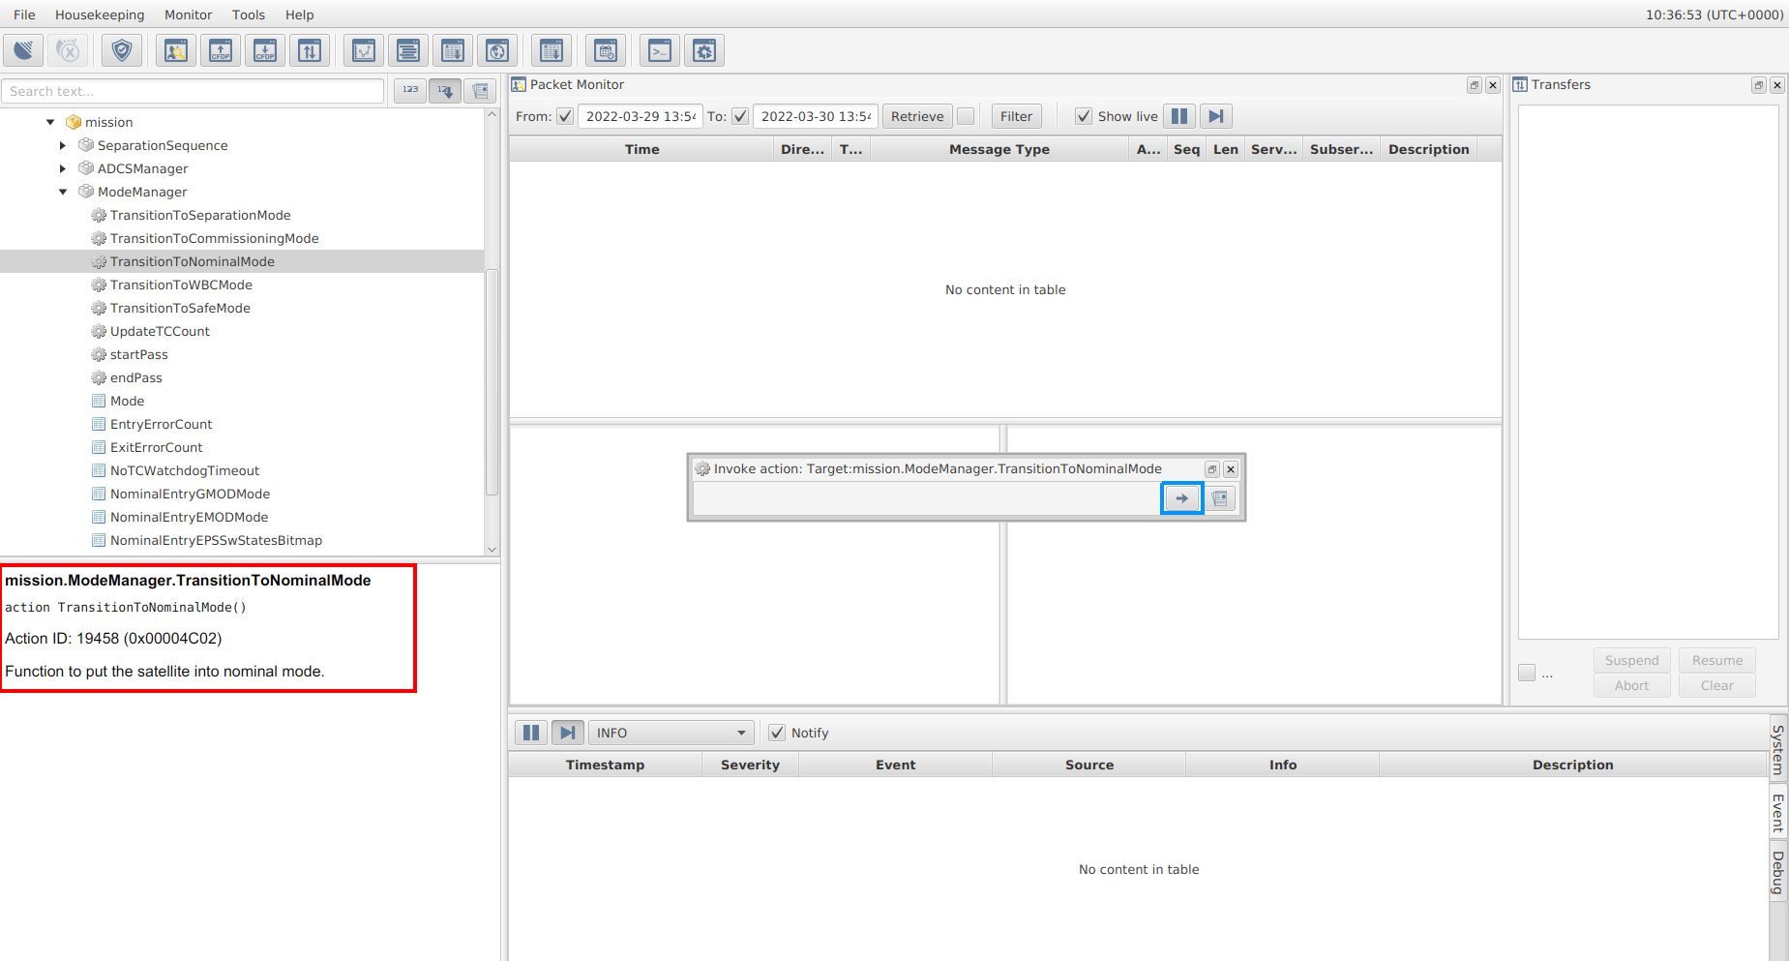Open the command console terminal icon

(x=660, y=50)
